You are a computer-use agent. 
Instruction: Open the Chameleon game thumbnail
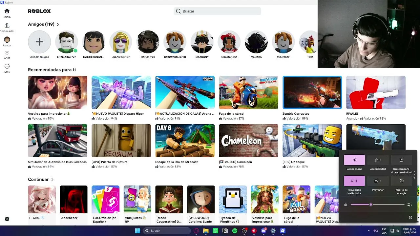248,141
